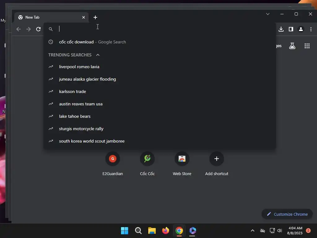Screen dimensions: 317x238
Task: Open Chrome downloads icon in toolbar
Action: pyautogui.click(x=281, y=29)
